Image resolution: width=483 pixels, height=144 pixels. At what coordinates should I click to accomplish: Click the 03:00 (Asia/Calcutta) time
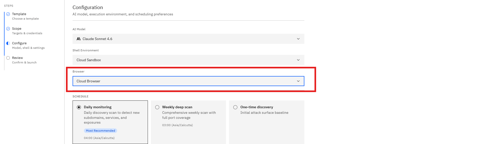(177, 125)
